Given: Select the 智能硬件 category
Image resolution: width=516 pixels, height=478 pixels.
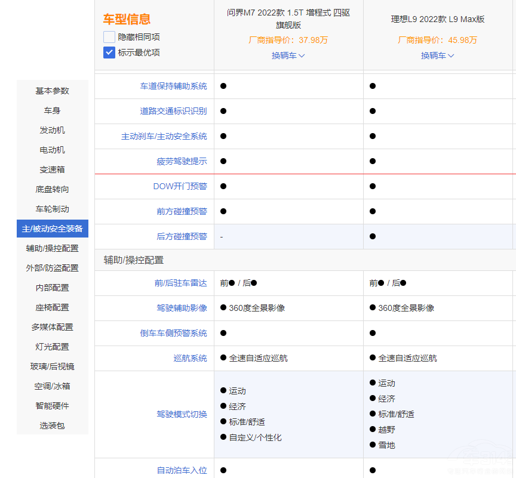Looking at the screenshot, I should (52, 406).
